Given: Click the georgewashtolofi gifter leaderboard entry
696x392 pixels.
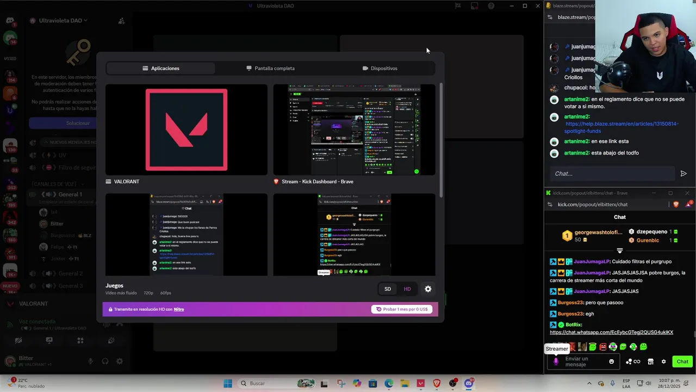Looking at the screenshot, I should pyautogui.click(x=593, y=236).
